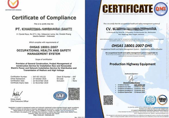Click the QR code on the QMI certificate
The height and width of the screenshot is (118, 169).
click(x=108, y=100)
